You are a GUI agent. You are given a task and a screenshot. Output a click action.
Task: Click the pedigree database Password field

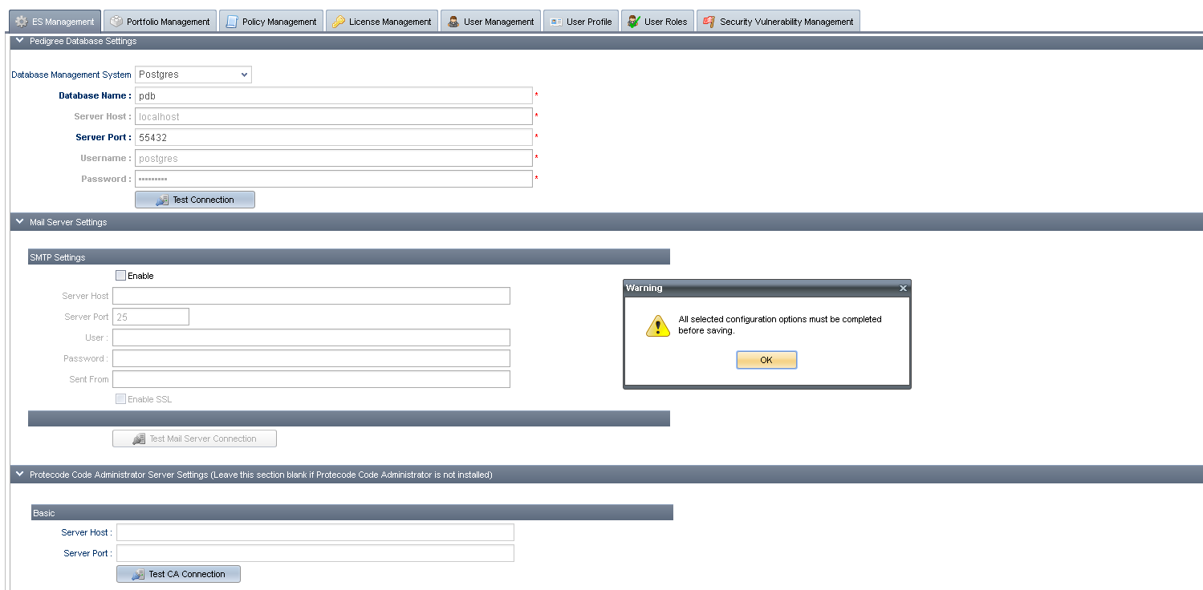pos(334,179)
